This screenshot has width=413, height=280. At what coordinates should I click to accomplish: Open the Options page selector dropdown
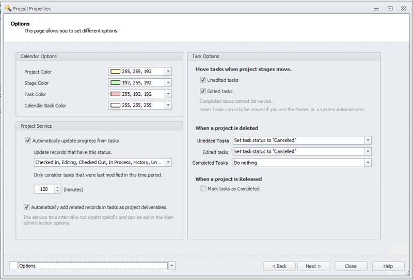click(x=172, y=266)
